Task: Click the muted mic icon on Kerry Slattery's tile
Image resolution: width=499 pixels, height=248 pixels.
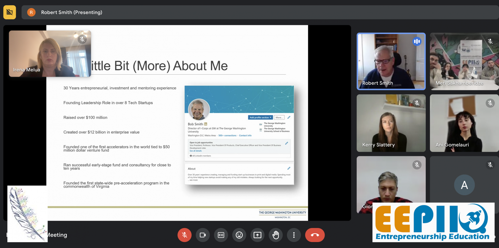Action: pyautogui.click(x=417, y=103)
